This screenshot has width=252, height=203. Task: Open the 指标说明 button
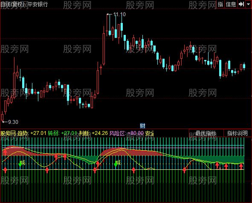pos(238,133)
